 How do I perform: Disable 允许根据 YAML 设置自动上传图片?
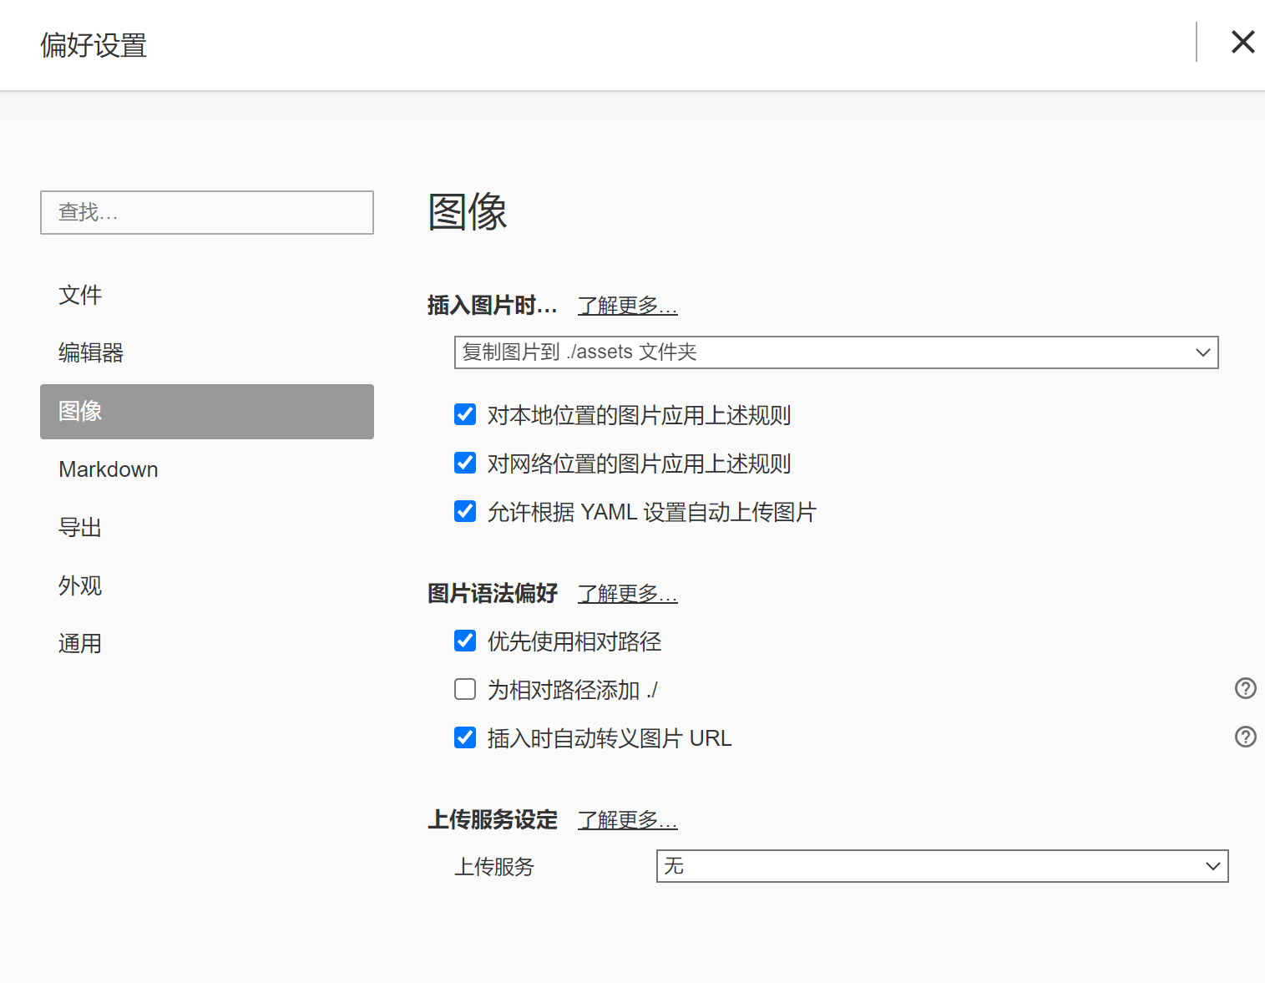pyautogui.click(x=465, y=511)
